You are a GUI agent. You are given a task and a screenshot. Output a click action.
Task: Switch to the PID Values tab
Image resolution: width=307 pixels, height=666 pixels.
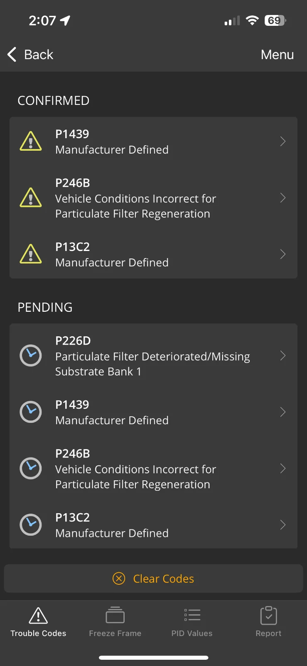pyautogui.click(x=192, y=622)
